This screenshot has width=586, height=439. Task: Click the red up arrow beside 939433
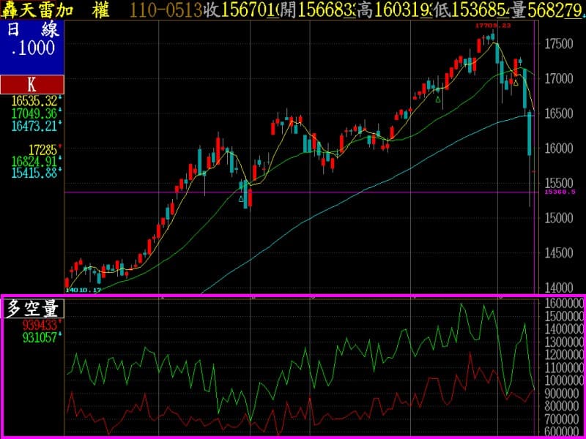(60, 323)
